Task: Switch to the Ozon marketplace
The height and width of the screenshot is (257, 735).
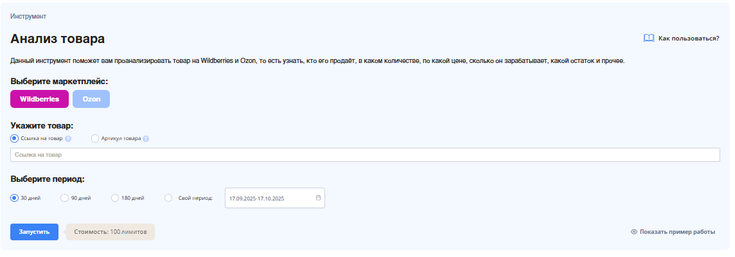Action: click(x=91, y=99)
